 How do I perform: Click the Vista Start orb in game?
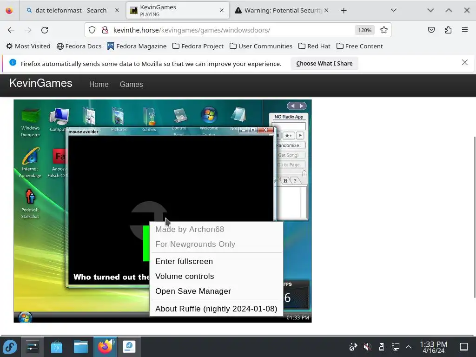coord(25,317)
